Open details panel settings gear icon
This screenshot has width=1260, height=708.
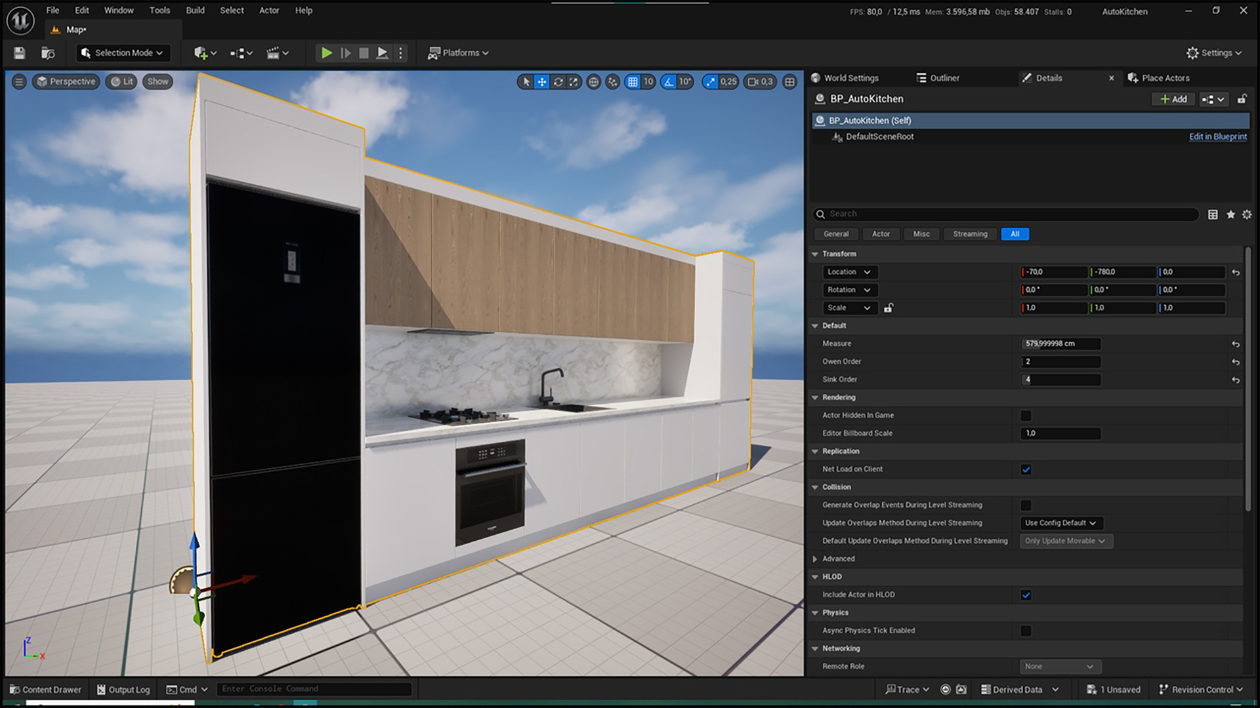(1247, 214)
